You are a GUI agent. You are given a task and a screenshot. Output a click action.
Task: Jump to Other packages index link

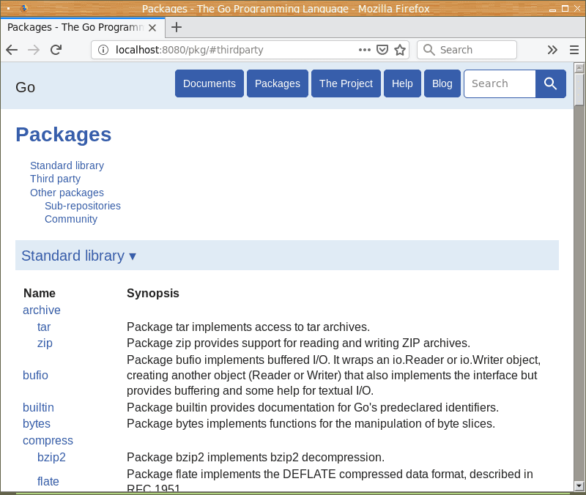coord(67,193)
